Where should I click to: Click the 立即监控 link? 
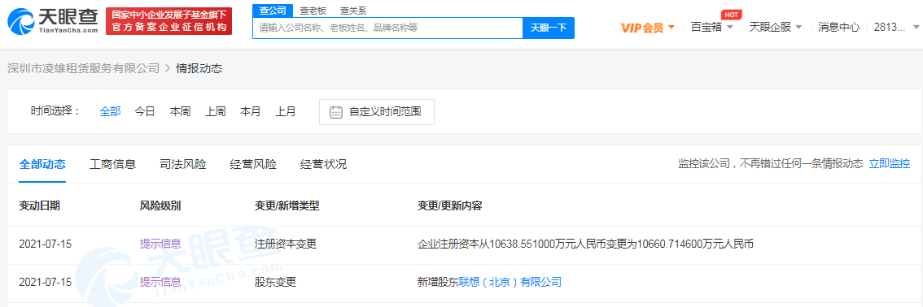(890, 164)
